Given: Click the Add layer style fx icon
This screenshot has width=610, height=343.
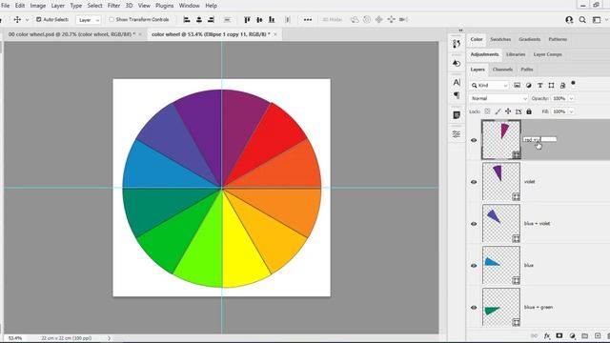Looking at the screenshot, I should tap(547, 335).
